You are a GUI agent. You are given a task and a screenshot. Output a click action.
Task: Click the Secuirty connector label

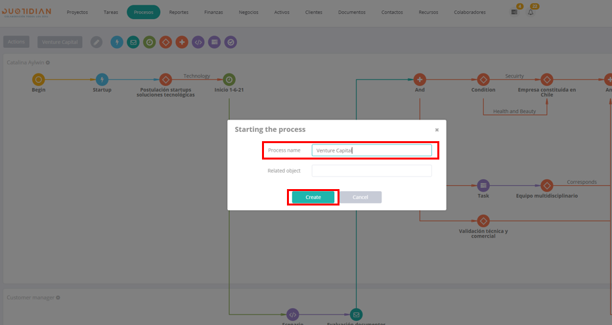click(514, 76)
